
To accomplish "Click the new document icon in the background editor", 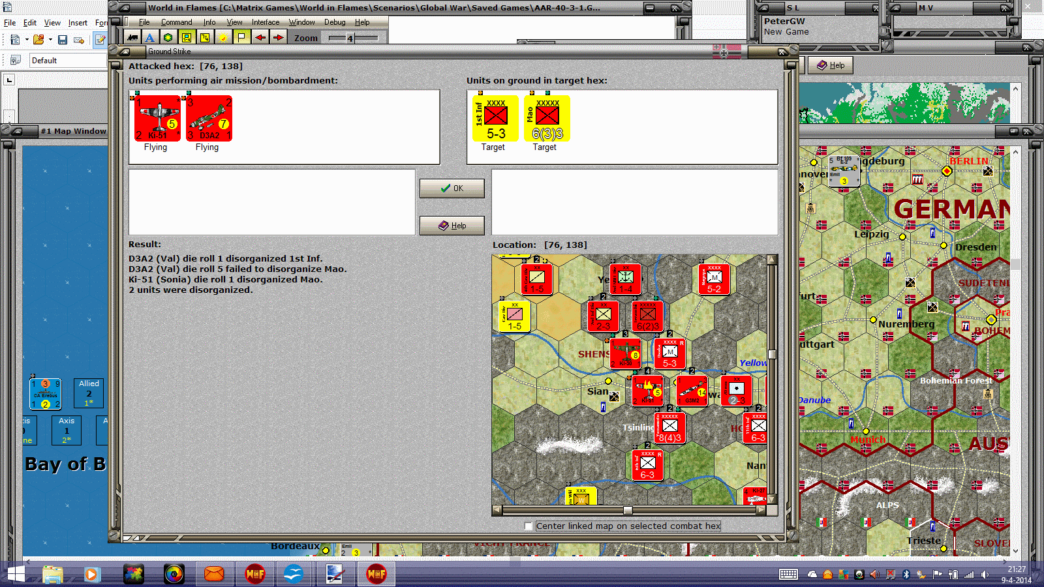I will (x=15, y=40).
